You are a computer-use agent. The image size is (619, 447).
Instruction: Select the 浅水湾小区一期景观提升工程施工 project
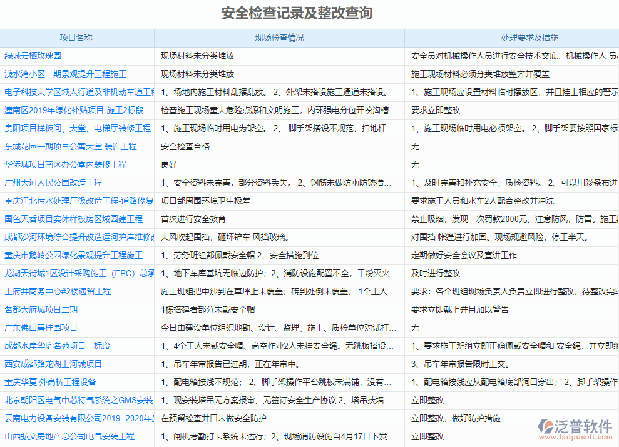coord(63,74)
